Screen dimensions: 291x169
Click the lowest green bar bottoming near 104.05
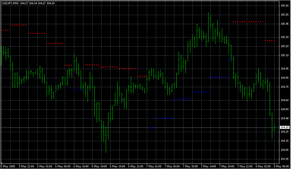click(x=106, y=139)
